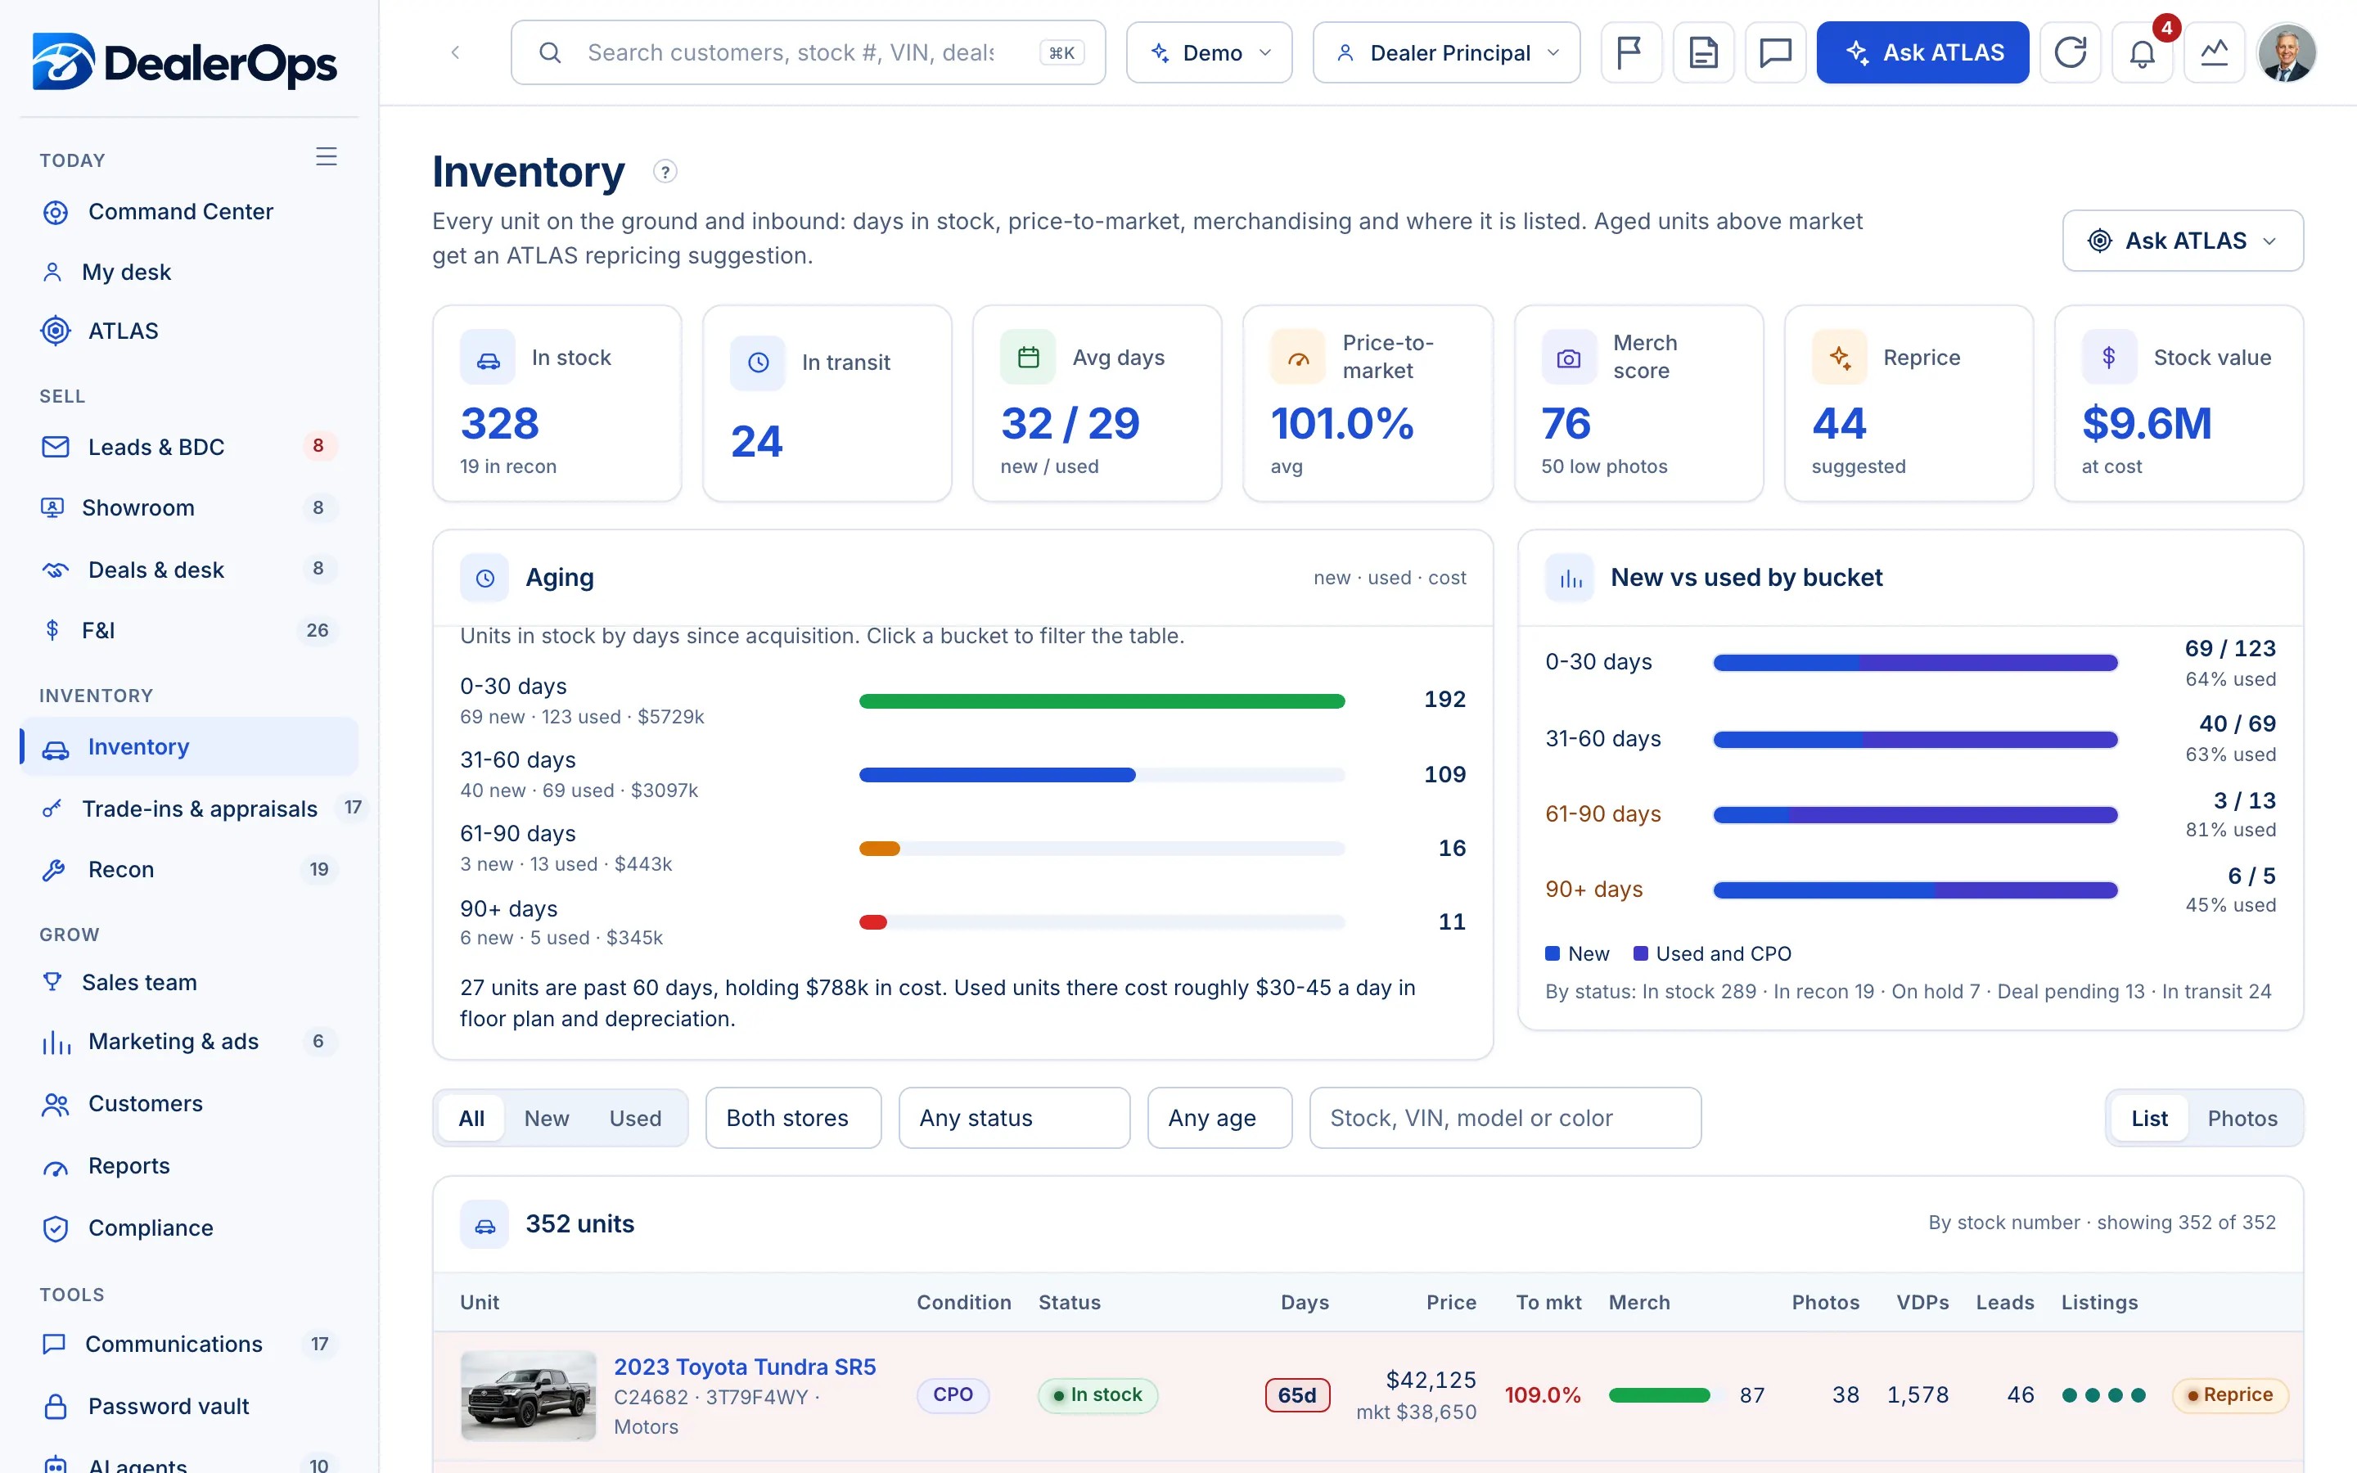Click the Stock, VIN, model filter field
The height and width of the screenshot is (1473, 2357).
pyautogui.click(x=1505, y=1119)
